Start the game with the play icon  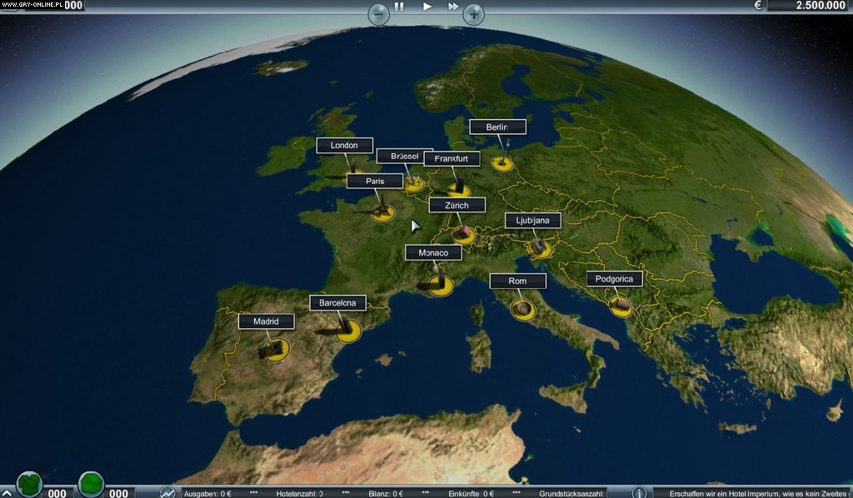(x=426, y=7)
